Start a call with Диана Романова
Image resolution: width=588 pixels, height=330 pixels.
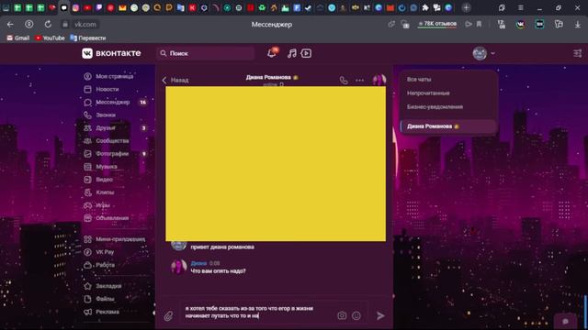[344, 80]
